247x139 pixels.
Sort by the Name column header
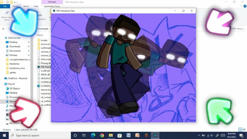pos(40,35)
